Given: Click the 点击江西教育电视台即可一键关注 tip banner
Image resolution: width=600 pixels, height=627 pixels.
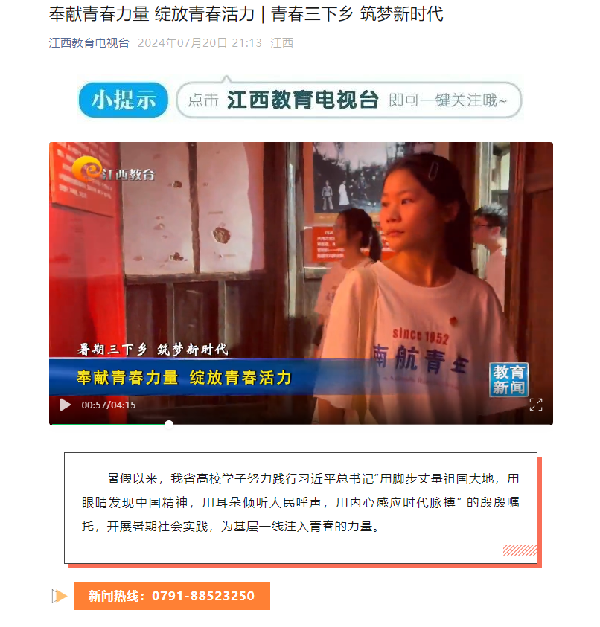Looking at the screenshot, I should (x=348, y=100).
